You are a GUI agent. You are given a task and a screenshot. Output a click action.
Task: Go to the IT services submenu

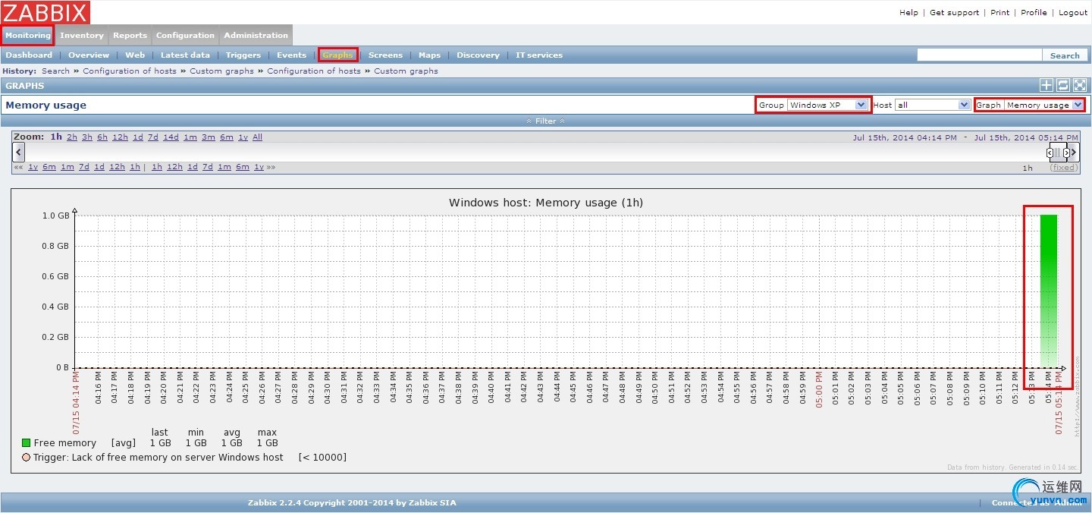[539, 55]
